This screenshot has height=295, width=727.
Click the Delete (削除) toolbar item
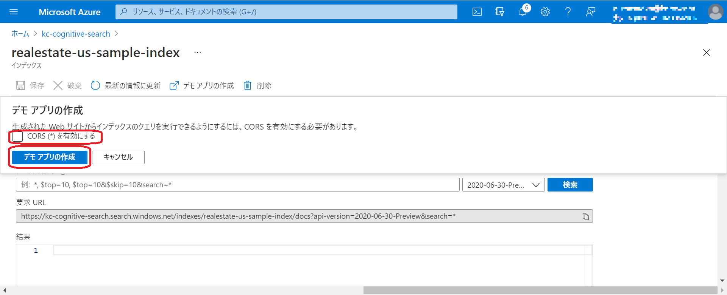(257, 85)
